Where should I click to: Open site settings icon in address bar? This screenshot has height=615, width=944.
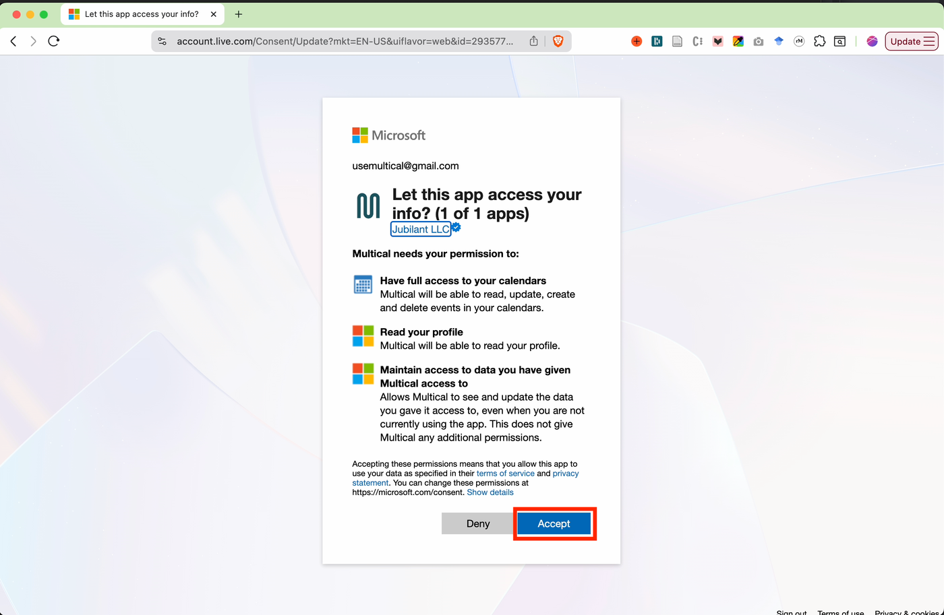click(162, 41)
